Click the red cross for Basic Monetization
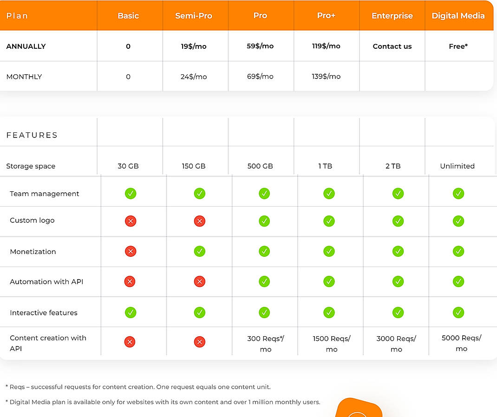This screenshot has height=417, width=497. 131,251
